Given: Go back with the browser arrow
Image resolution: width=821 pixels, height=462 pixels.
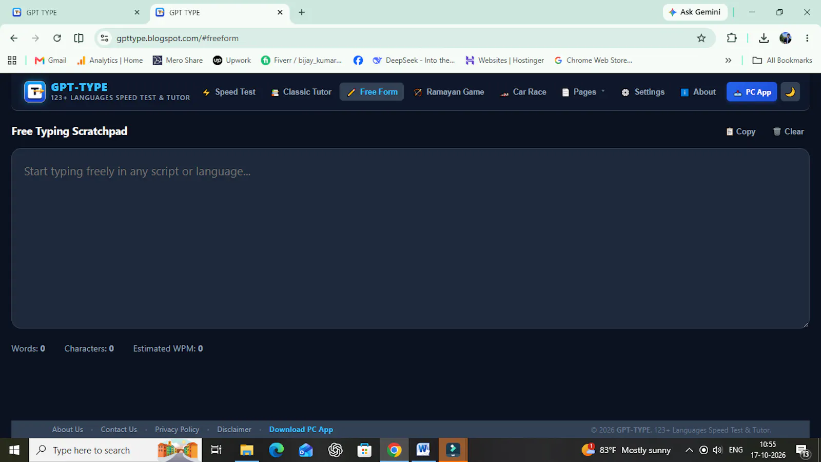Looking at the screenshot, I should coord(14,38).
